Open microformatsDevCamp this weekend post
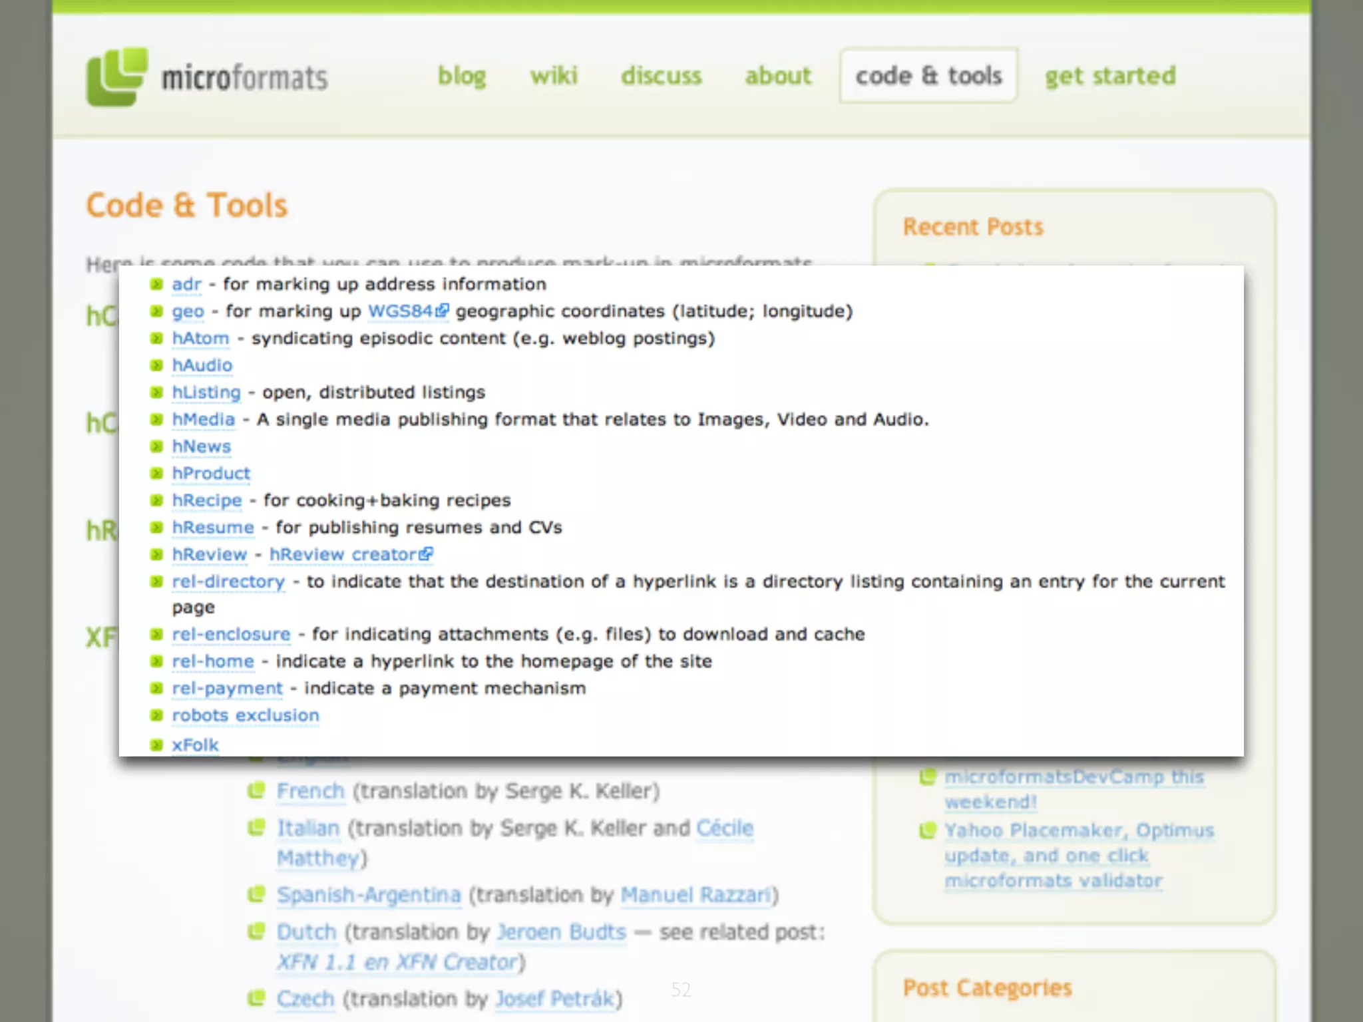The height and width of the screenshot is (1022, 1363). coord(1073,777)
